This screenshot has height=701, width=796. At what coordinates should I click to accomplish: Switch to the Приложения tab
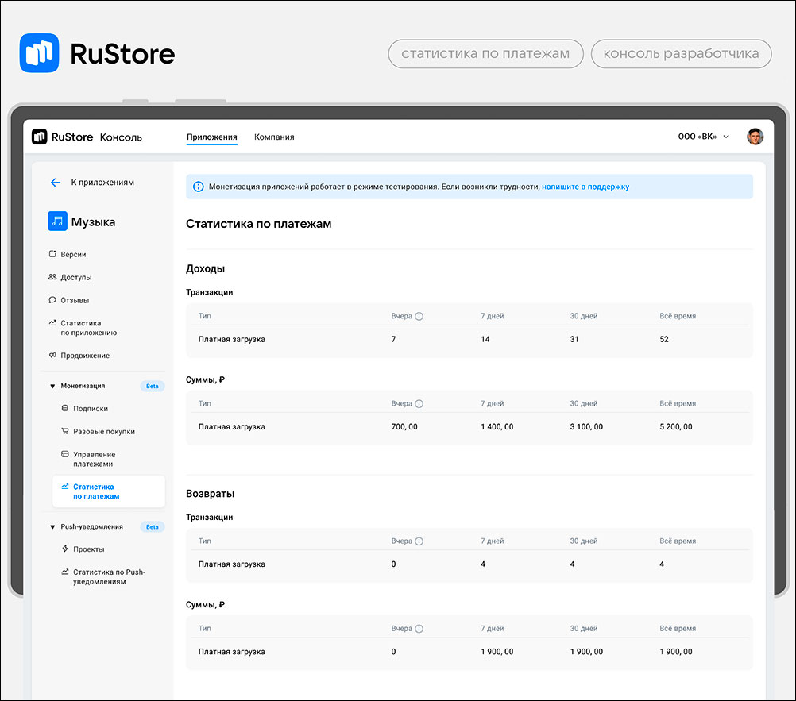tap(211, 137)
